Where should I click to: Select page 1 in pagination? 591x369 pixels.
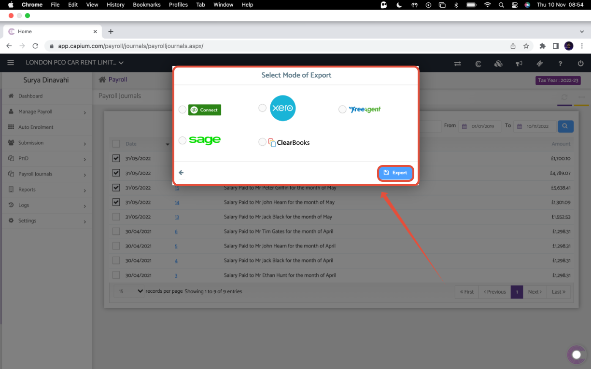pos(517,292)
